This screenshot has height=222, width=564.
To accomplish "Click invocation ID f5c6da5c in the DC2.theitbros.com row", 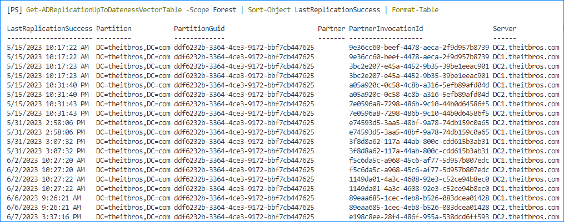I will tap(419, 169).
